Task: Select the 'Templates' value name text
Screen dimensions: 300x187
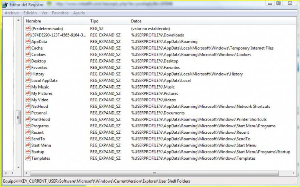Action: tap(40, 158)
